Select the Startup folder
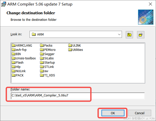 click(x=47, y=62)
